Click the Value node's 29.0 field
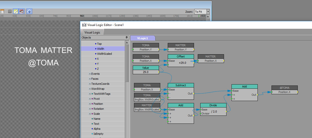This screenshot has height=138, width=312. [145, 72]
